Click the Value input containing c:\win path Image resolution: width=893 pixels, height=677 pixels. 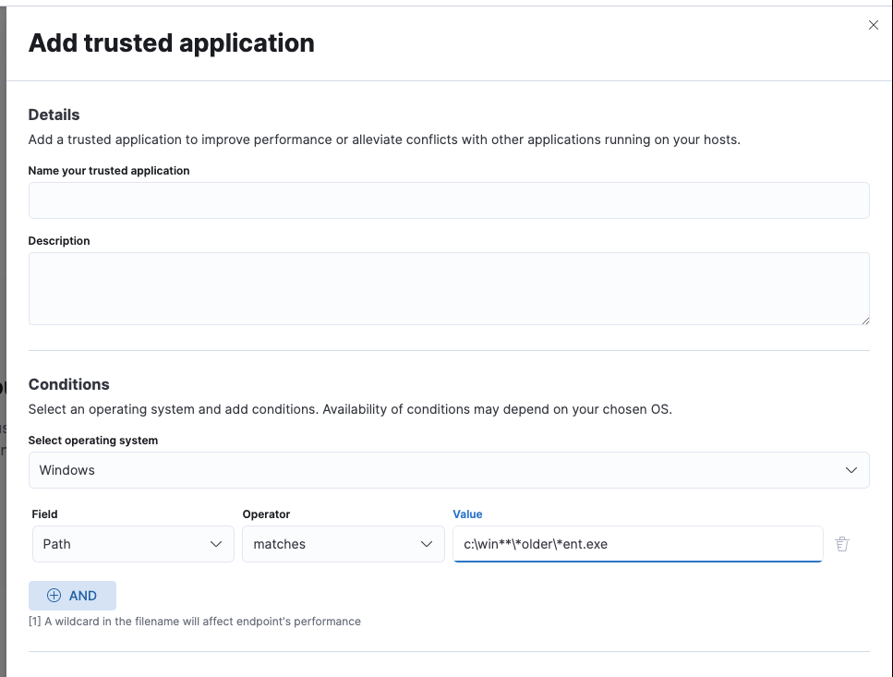point(637,544)
